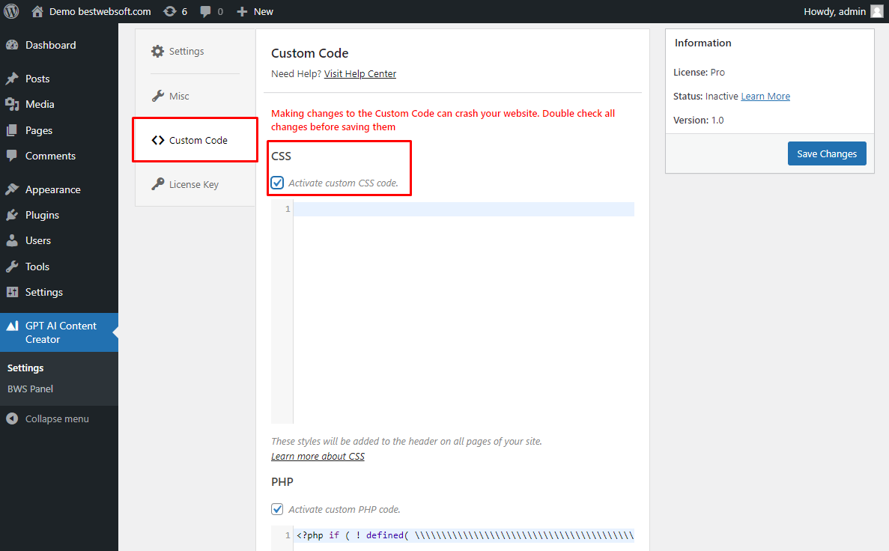Select Settings submenu under GPT AI Content Creator
889x551 pixels.
pyautogui.click(x=25, y=368)
